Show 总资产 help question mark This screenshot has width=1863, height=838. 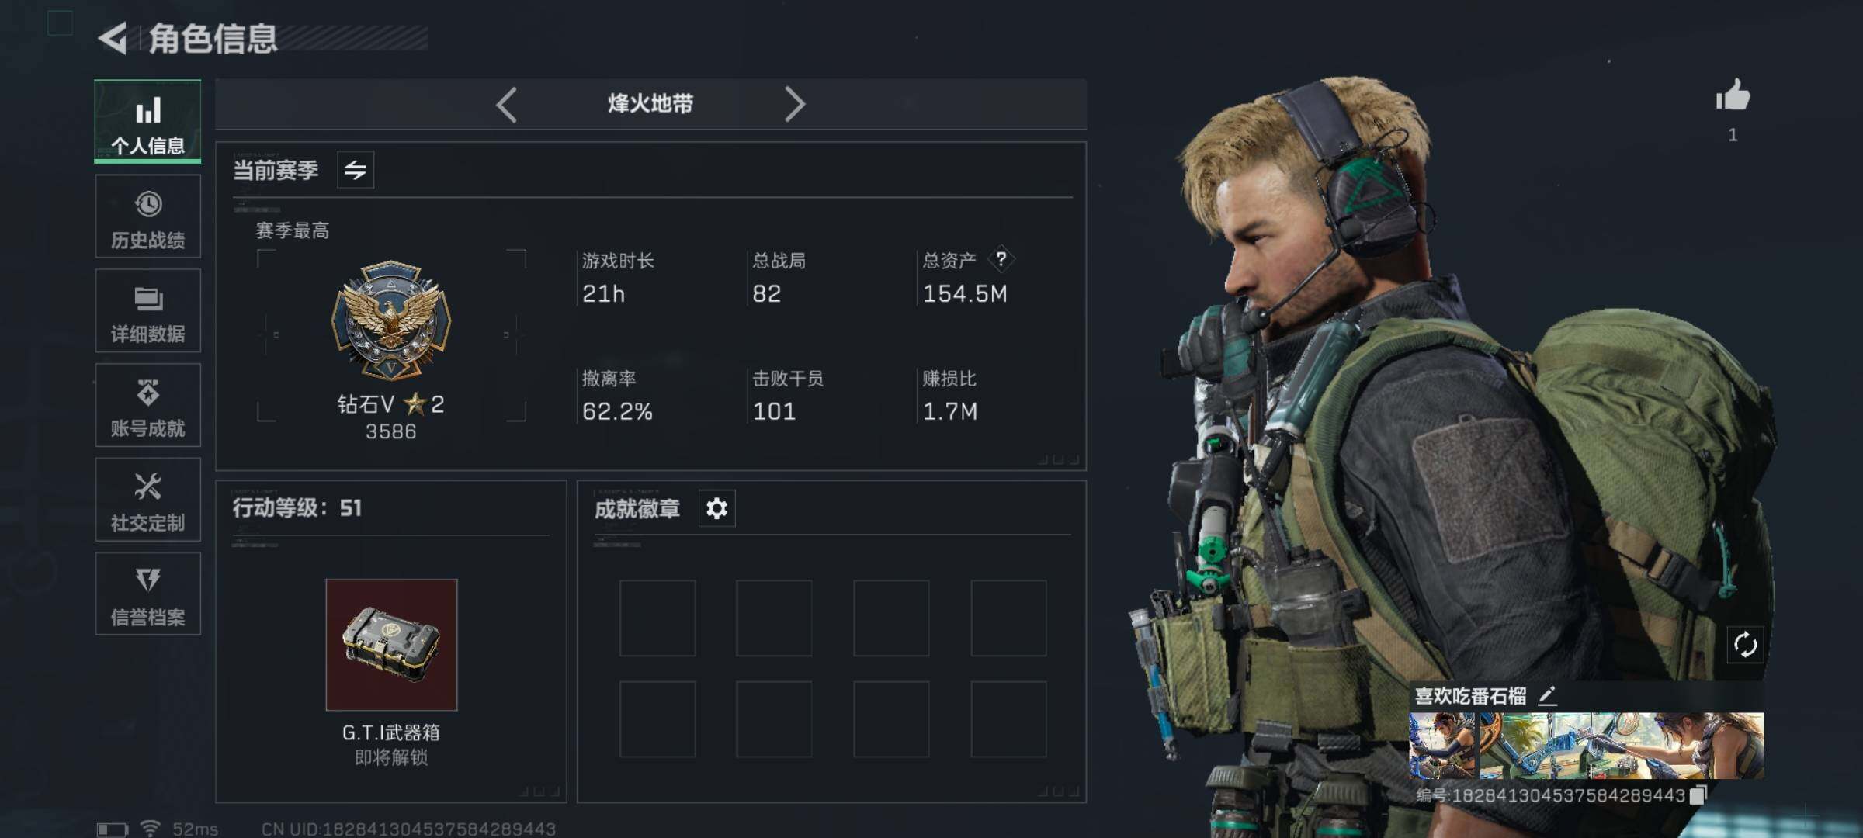pos(1001,259)
